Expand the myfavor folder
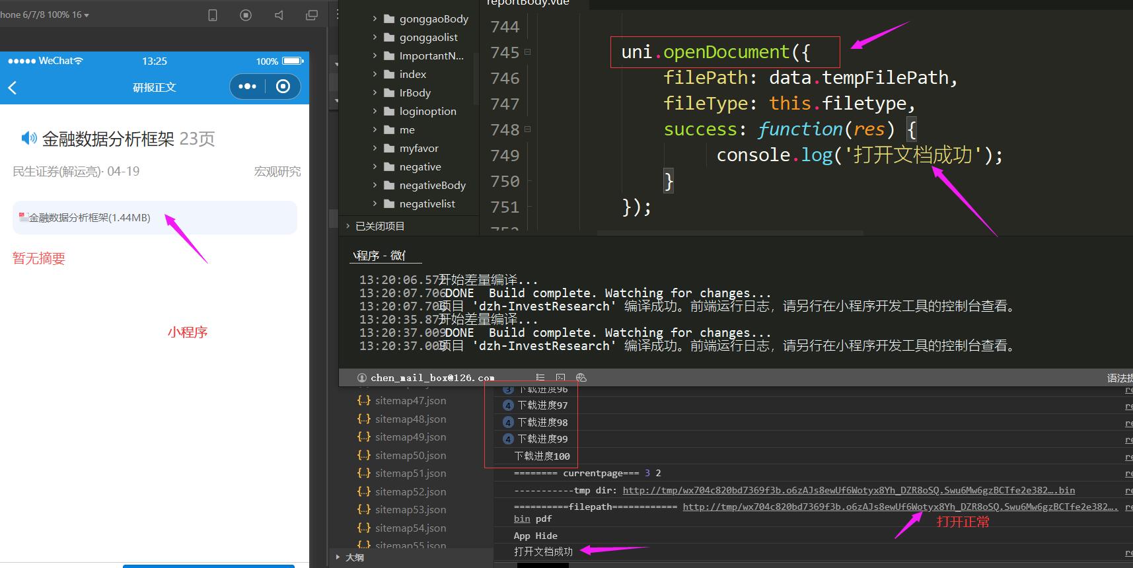The height and width of the screenshot is (568, 1133). click(x=375, y=149)
